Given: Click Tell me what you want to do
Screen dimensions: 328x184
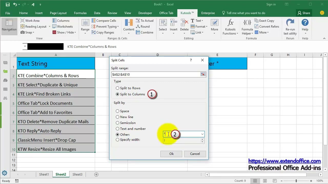Looking at the screenshot, I should 243,13.
